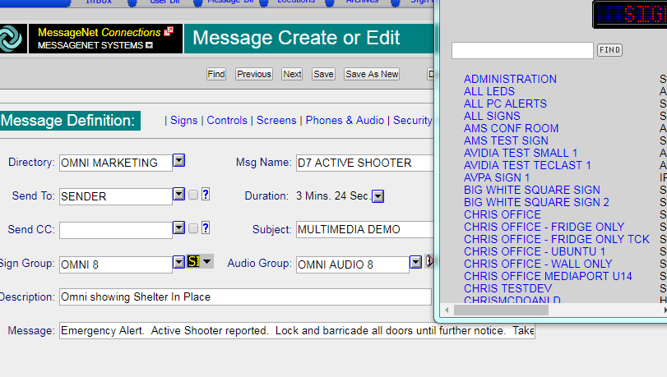667x377 pixels.
Task: Click the Sign Group field OMNI 8
Action: coord(116,264)
